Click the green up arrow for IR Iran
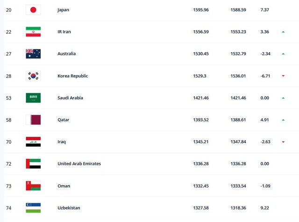 pyautogui.click(x=283, y=32)
